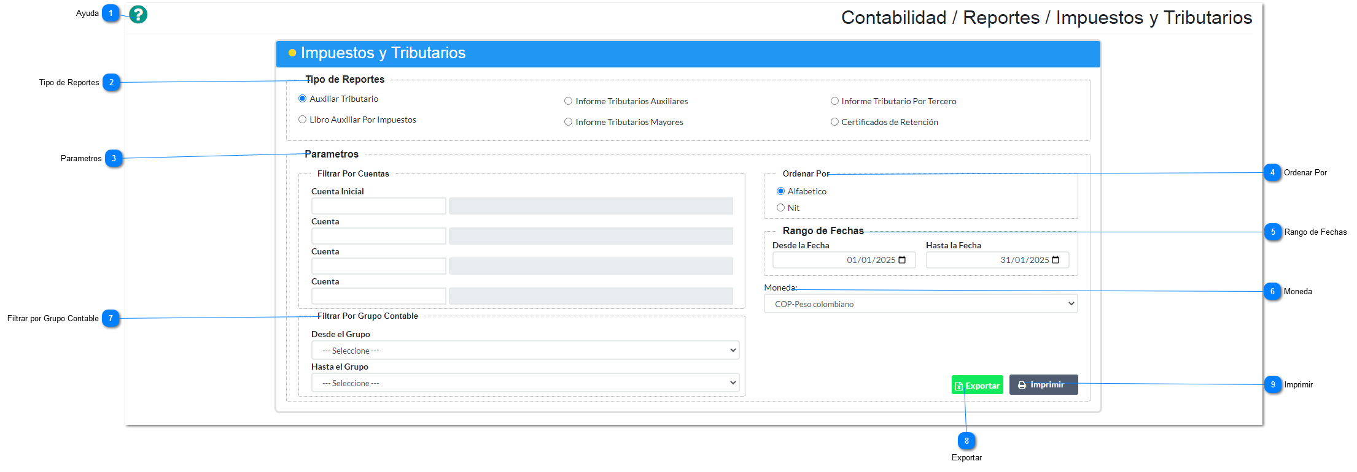Open calendar picker in Desde la Fecha

(902, 260)
